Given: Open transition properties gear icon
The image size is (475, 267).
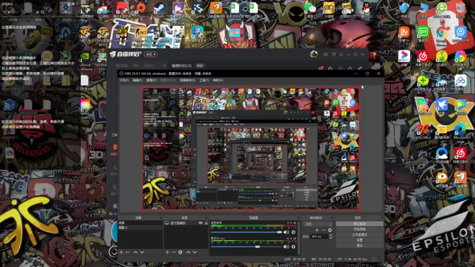Looking at the screenshot, I should pos(330,230).
